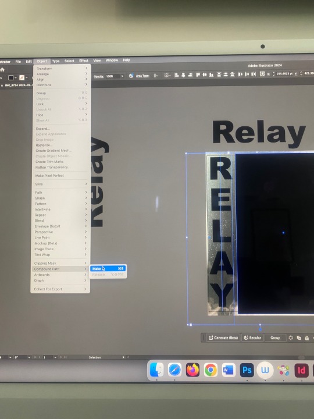314x419 pixels.
Task: Expand the Collect For Export submenu
Action: pos(60,289)
